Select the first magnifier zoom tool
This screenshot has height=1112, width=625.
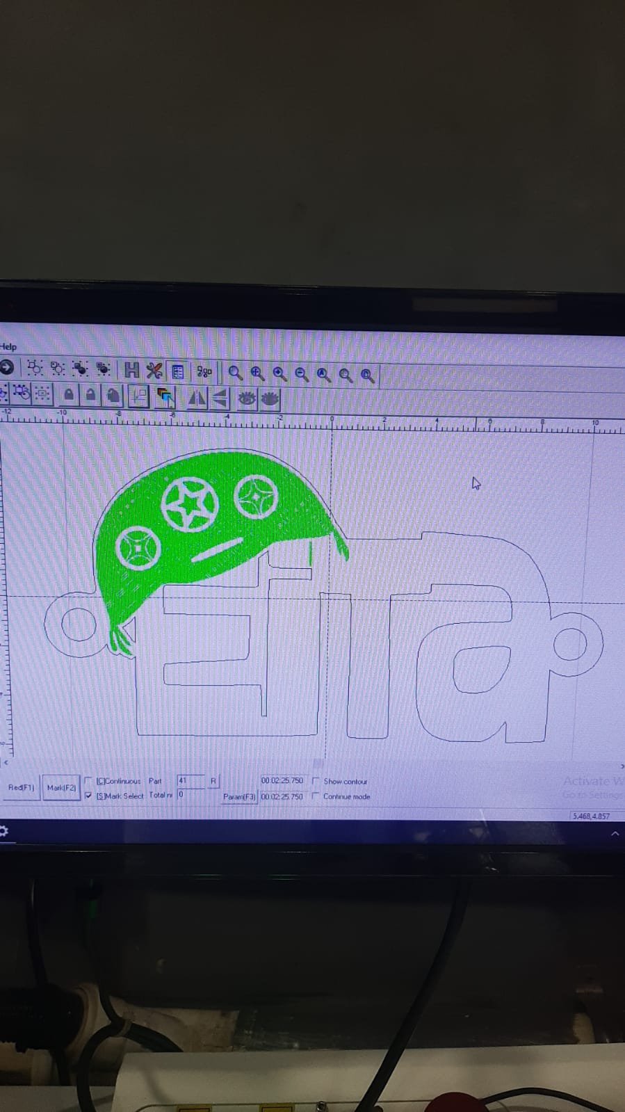coord(235,373)
